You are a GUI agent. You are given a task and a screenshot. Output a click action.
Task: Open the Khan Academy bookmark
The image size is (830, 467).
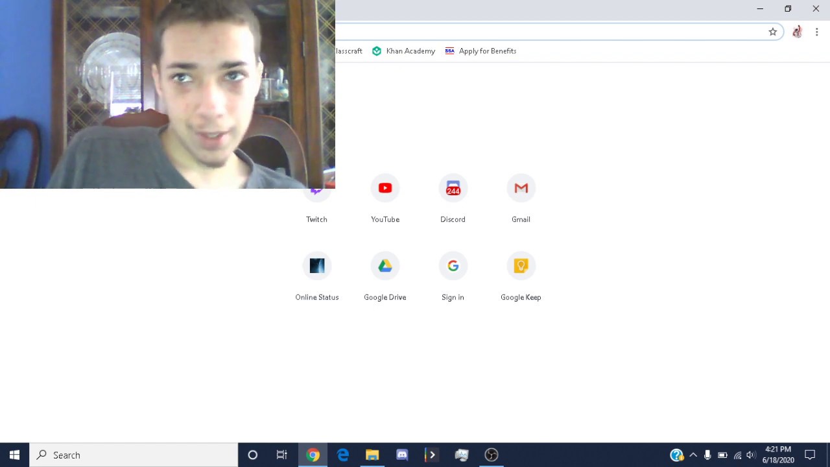(x=403, y=51)
